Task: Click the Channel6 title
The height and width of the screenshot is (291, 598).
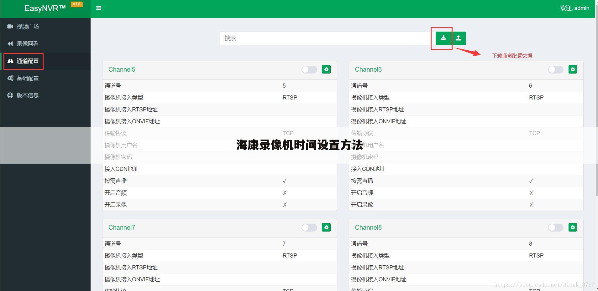Action: tap(368, 69)
